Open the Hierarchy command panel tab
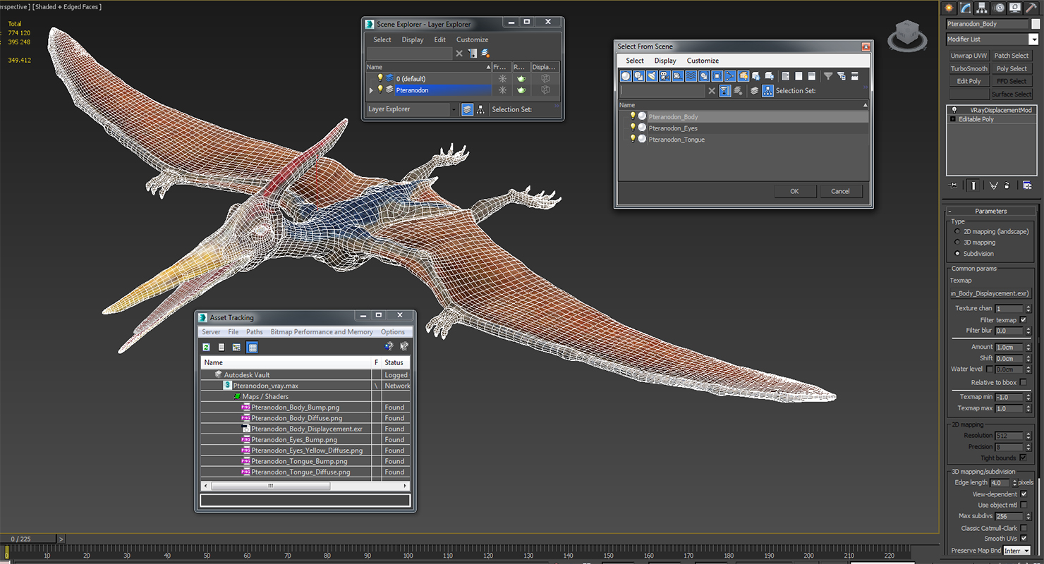 (x=982, y=8)
